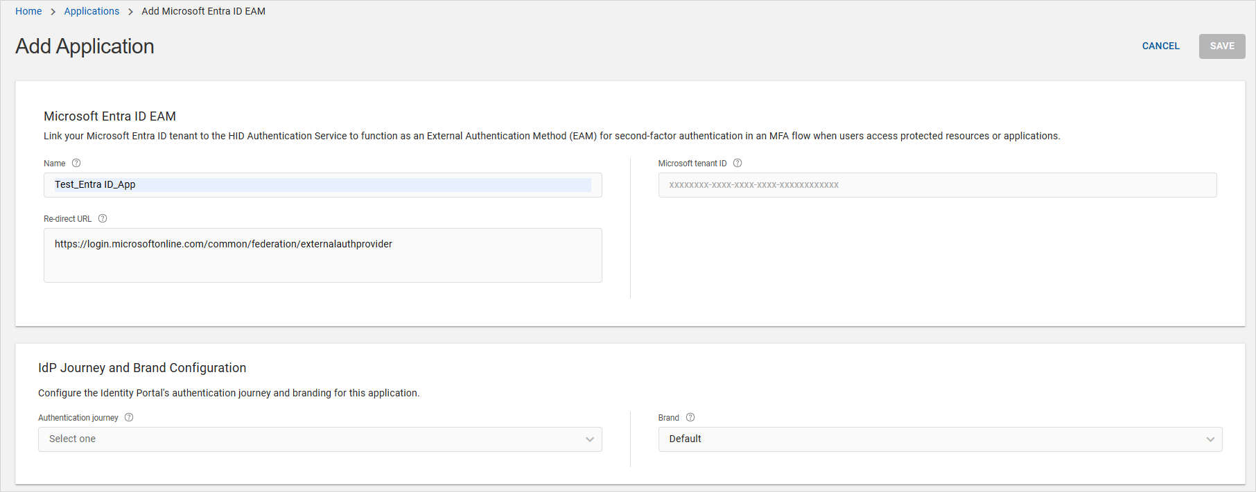Open the Re-direct URL help icon
Screen dimensions: 1256x492
[x=103, y=218]
